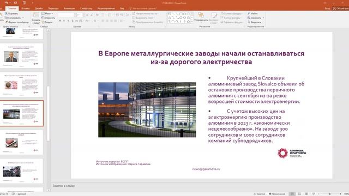Click the factory building image on slide

[x=147, y=110]
